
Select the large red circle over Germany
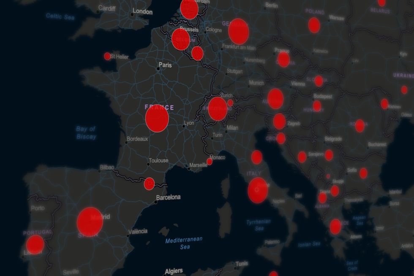click(x=238, y=32)
